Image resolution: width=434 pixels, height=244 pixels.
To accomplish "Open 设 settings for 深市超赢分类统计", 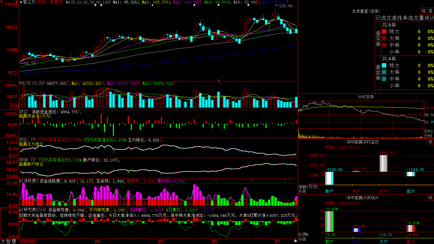I will [430, 198].
